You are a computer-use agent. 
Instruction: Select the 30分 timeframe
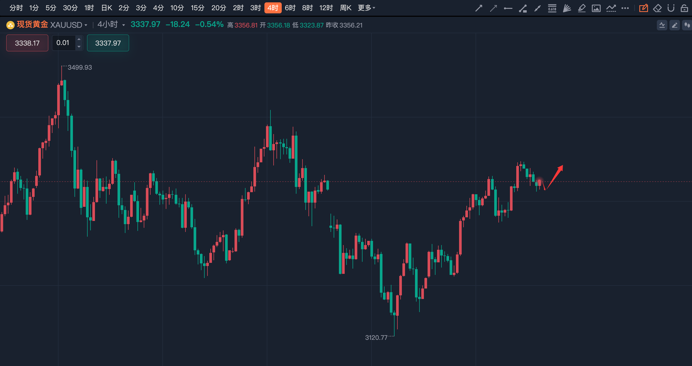70,8
